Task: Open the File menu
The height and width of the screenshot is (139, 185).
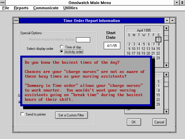Action: [6, 8]
